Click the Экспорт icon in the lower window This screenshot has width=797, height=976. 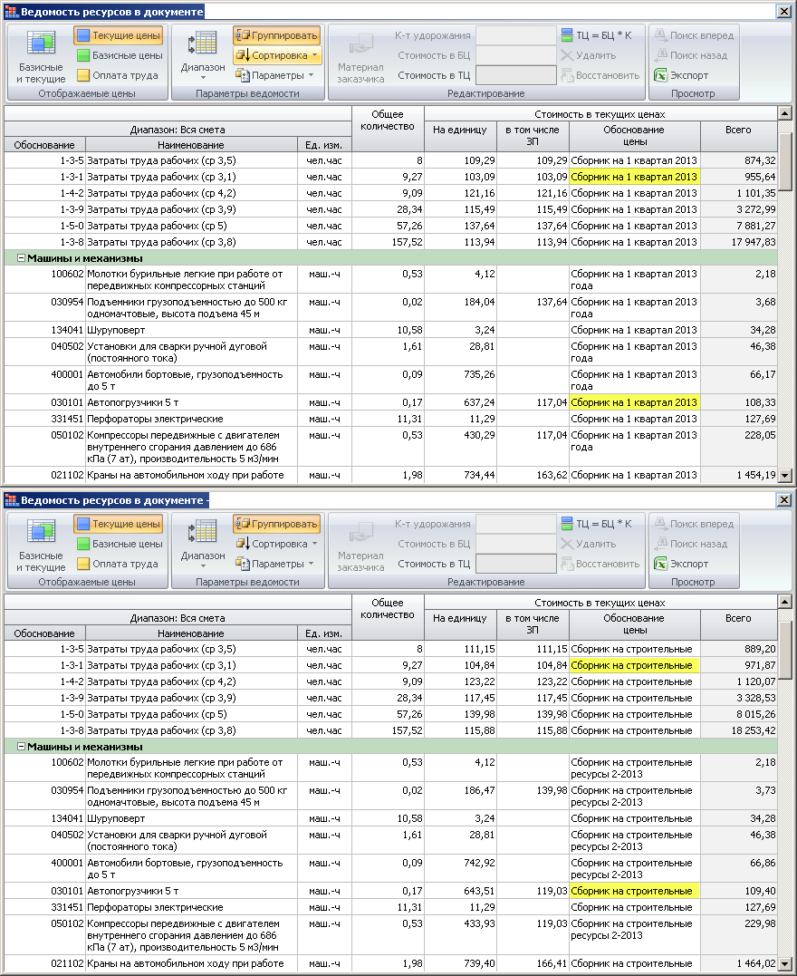pos(659,564)
